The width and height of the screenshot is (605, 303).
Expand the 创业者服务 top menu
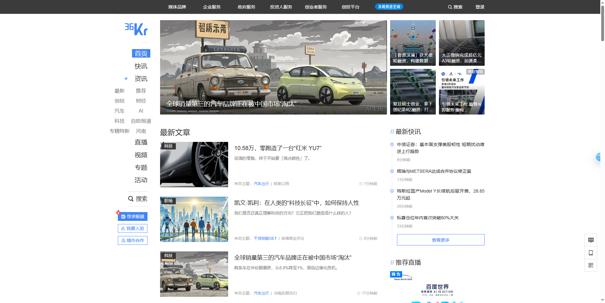316,7
